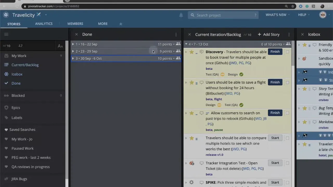This screenshot has height=187, width=333.
Task: Collapse the 7 - 13 Oct iteration
Action: pos(186,44)
